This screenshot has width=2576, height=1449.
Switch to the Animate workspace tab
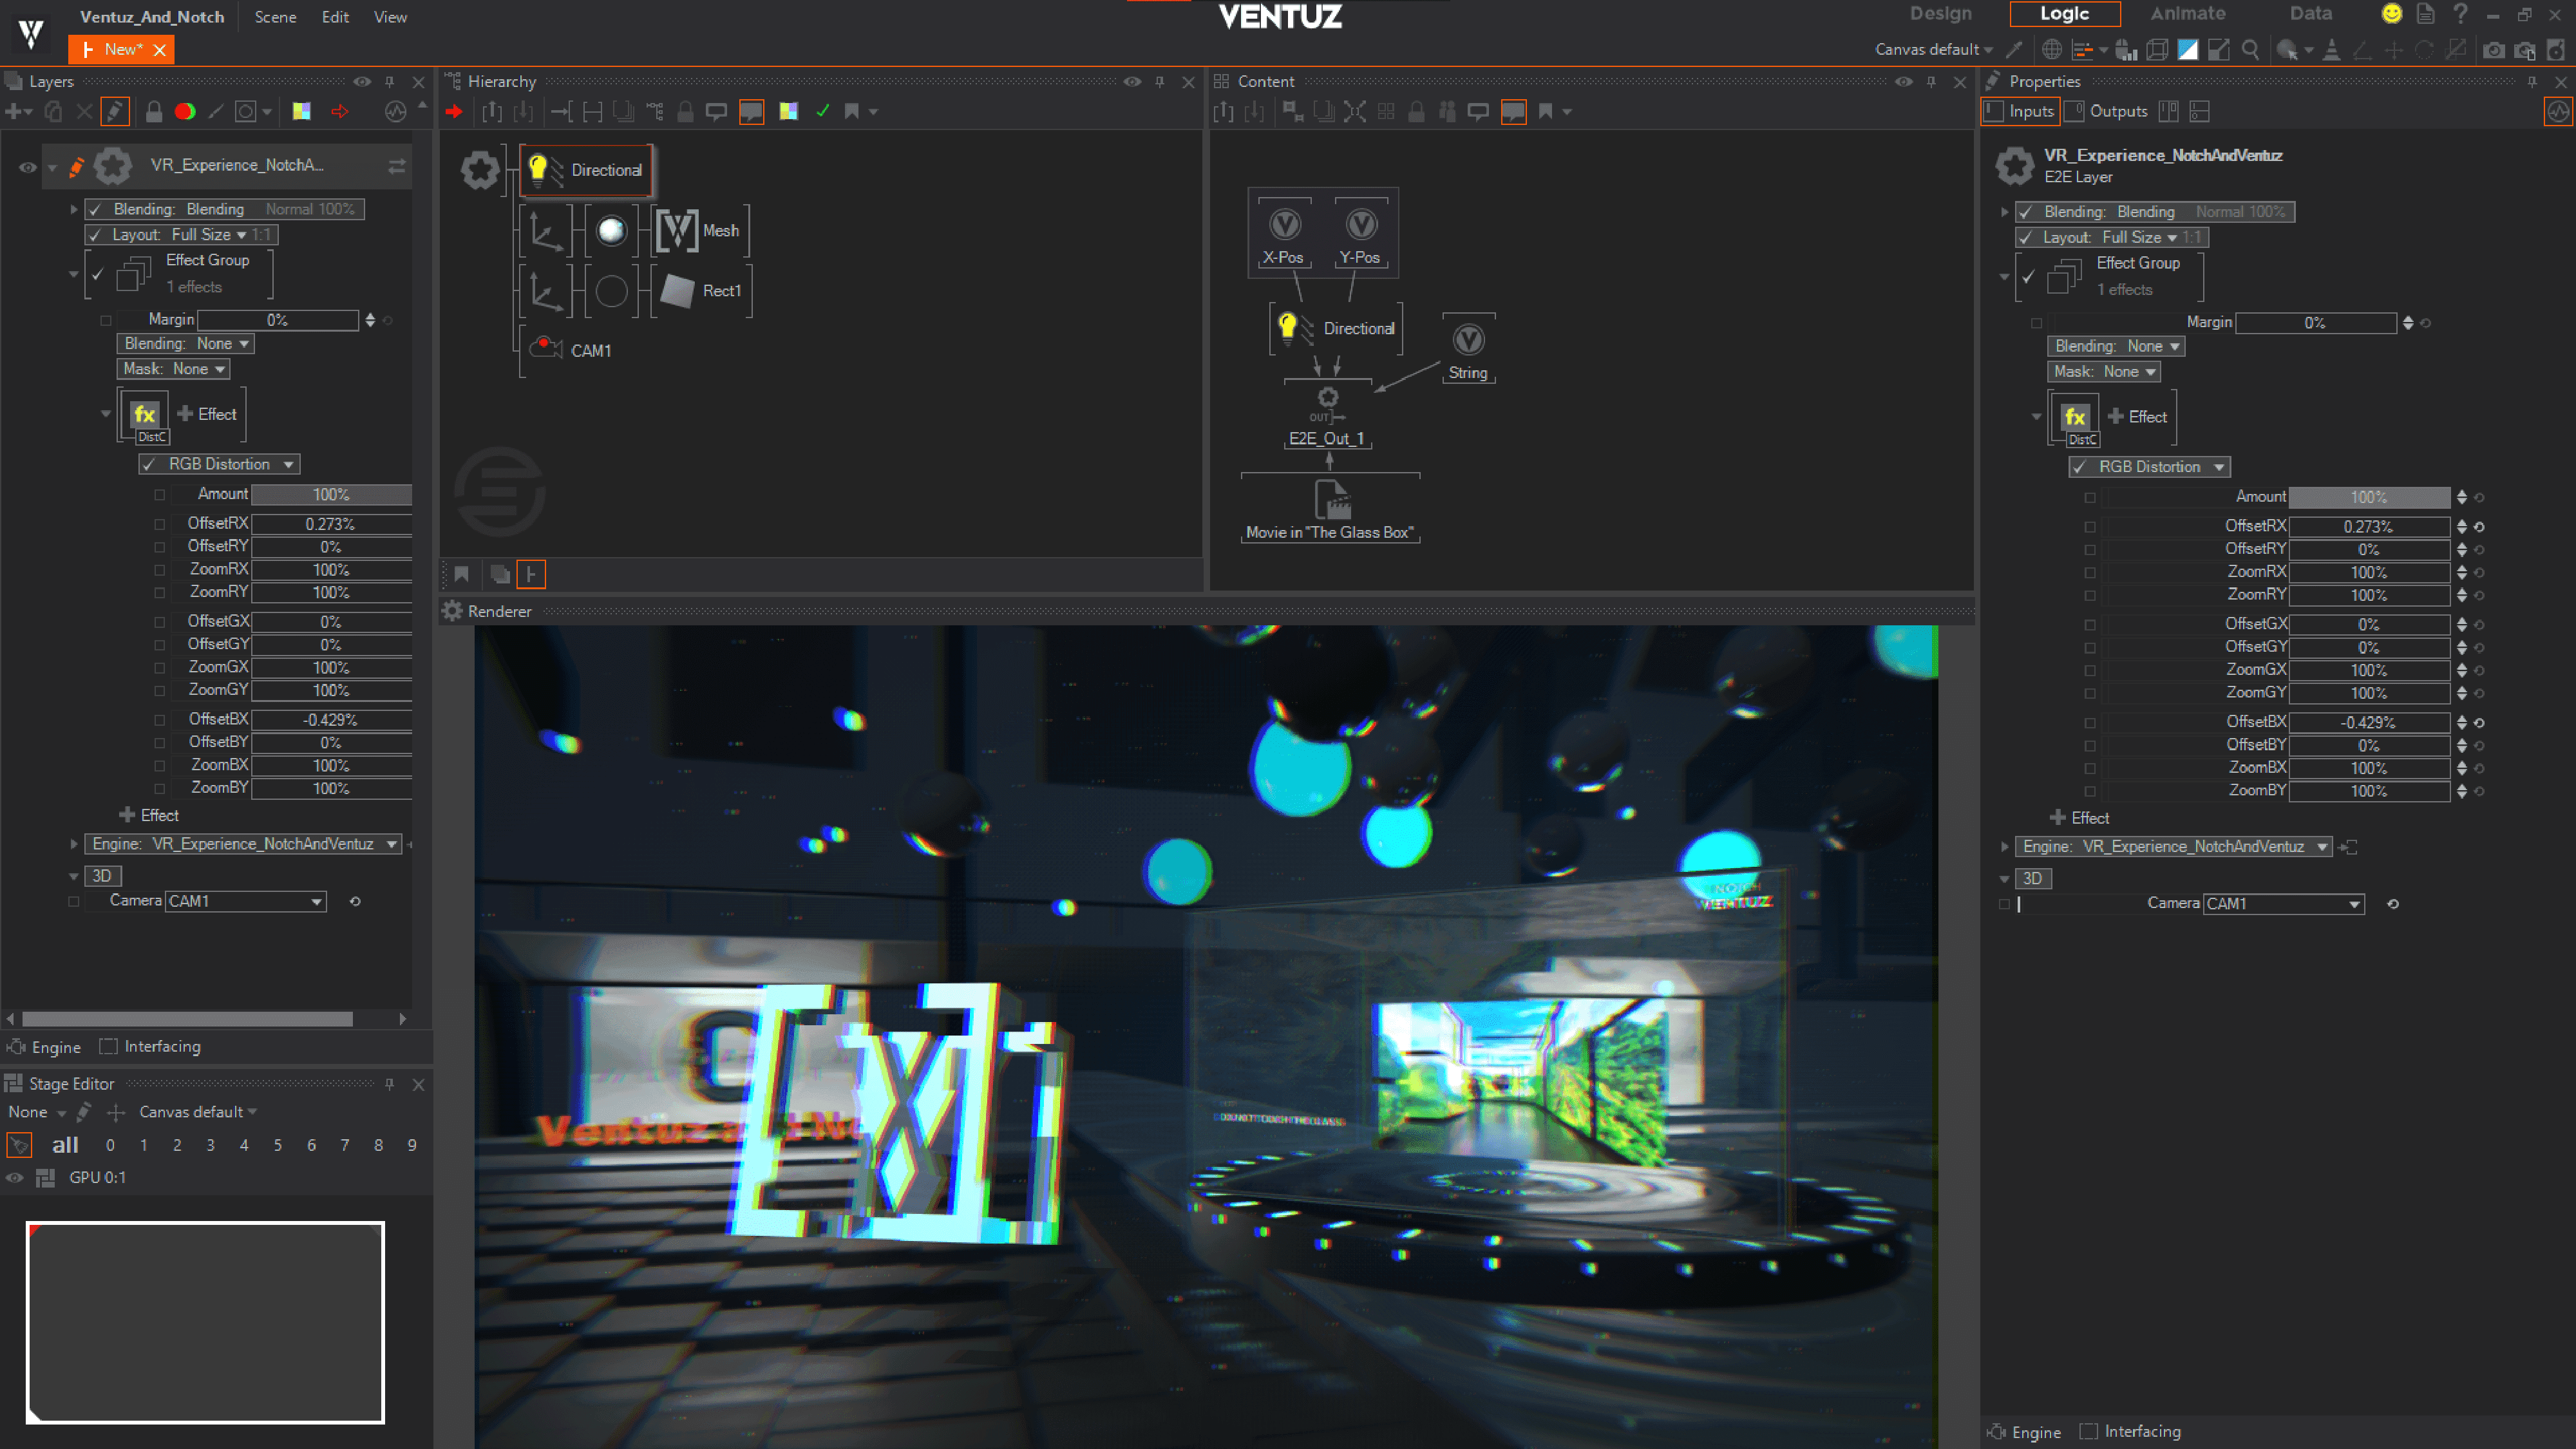pos(2187,14)
